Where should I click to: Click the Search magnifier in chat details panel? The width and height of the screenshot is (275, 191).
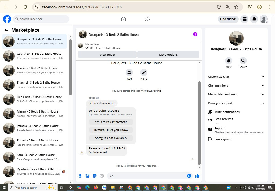click(x=243, y=61)
